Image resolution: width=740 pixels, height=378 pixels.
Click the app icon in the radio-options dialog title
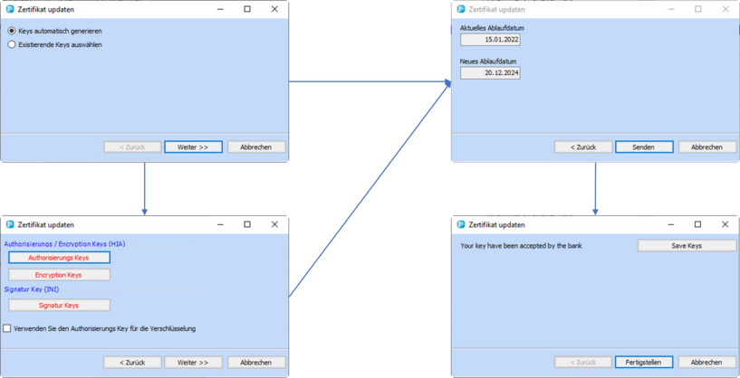point(10,9)
